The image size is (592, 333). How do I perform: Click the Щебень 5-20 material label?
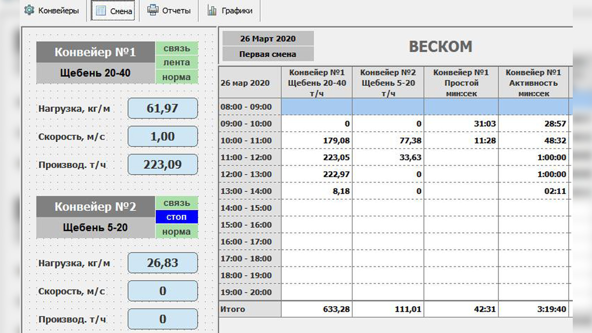pyautogui.click(x=96, y=227)
